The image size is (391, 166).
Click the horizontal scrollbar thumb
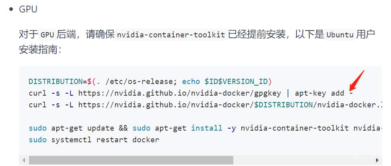point(131,160)
